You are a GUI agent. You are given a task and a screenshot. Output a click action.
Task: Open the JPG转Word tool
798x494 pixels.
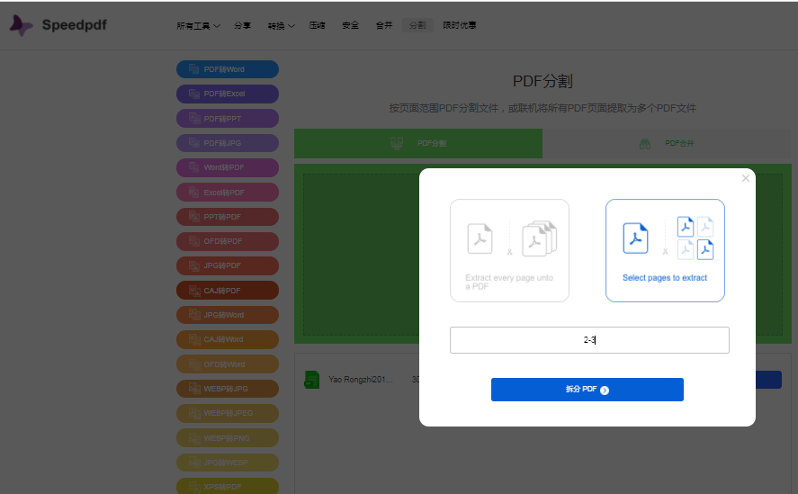tap(228, 315)
